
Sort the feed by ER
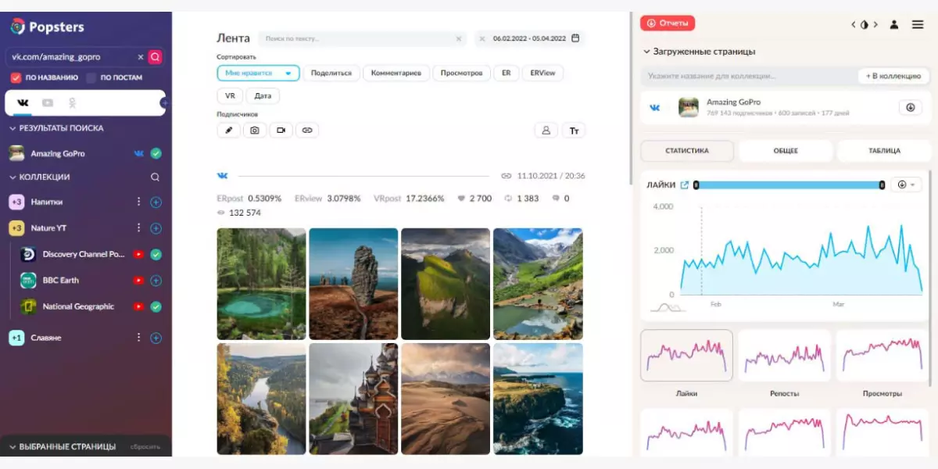(x=507, y=73)
